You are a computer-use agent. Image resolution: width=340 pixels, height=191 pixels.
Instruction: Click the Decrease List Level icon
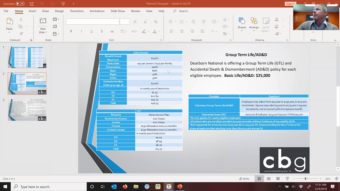193,21
